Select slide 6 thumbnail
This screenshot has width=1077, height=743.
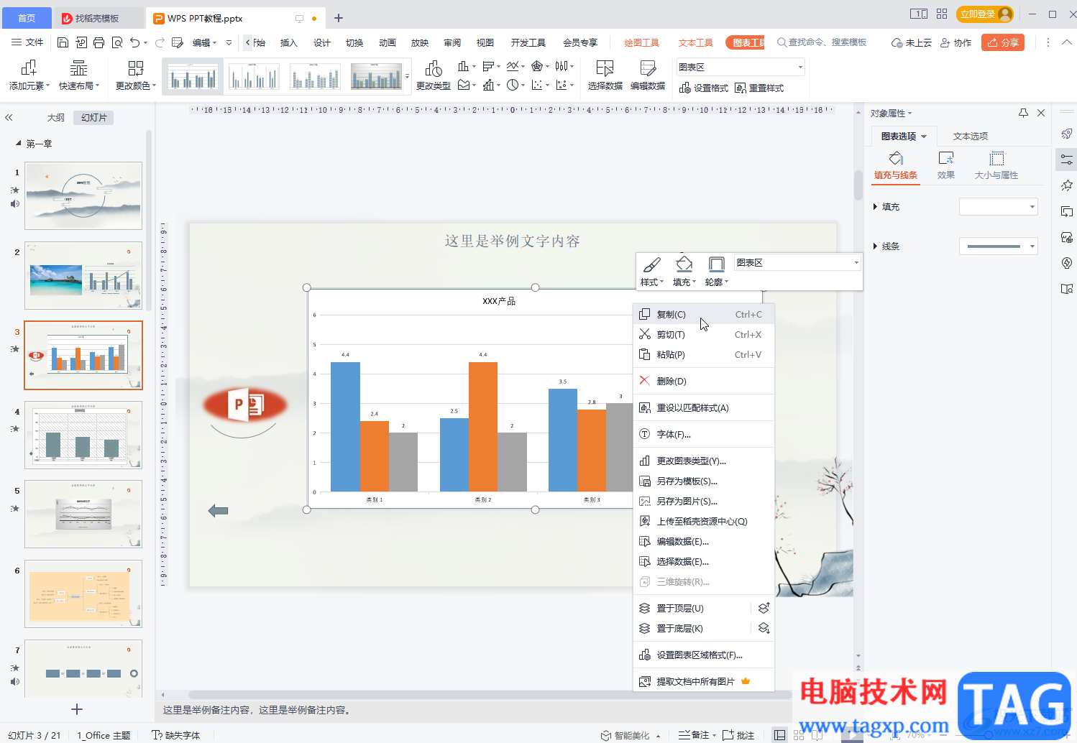83,594
